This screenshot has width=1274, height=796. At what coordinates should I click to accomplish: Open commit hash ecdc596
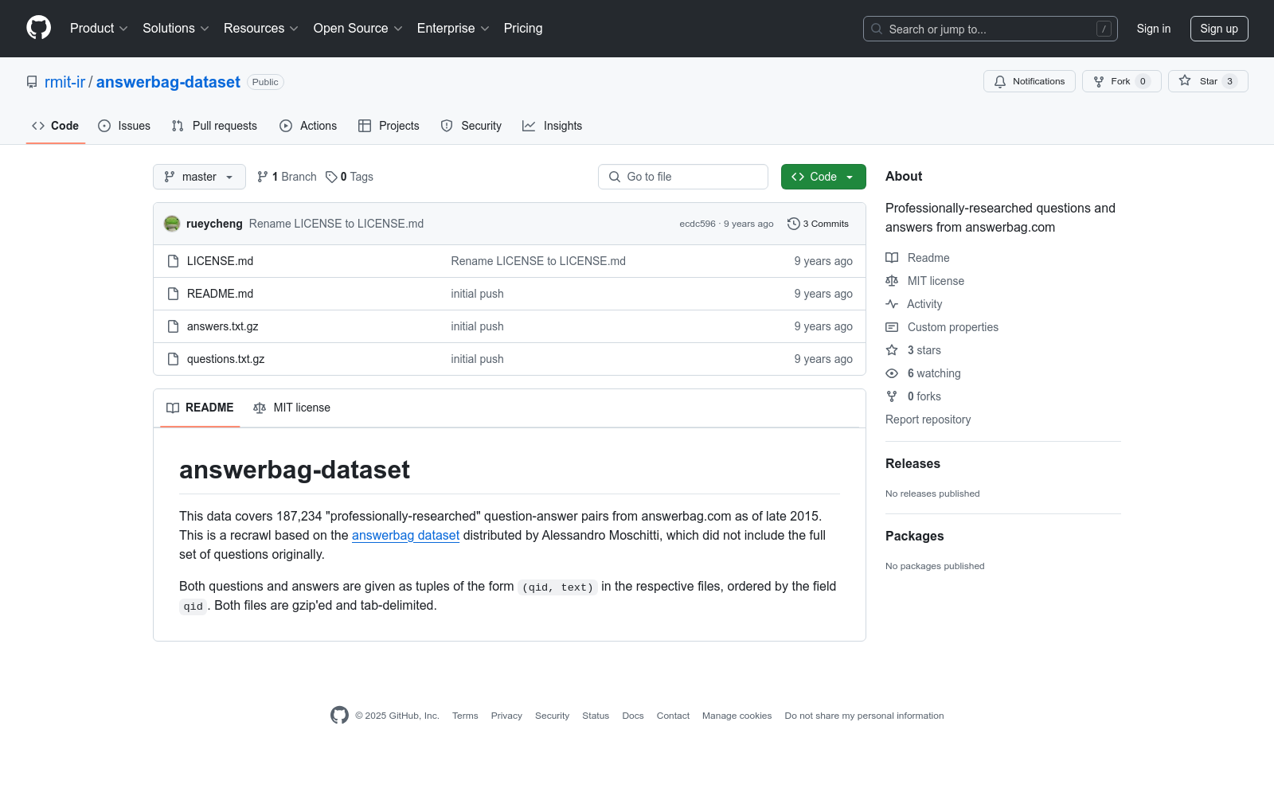point(698,224)
